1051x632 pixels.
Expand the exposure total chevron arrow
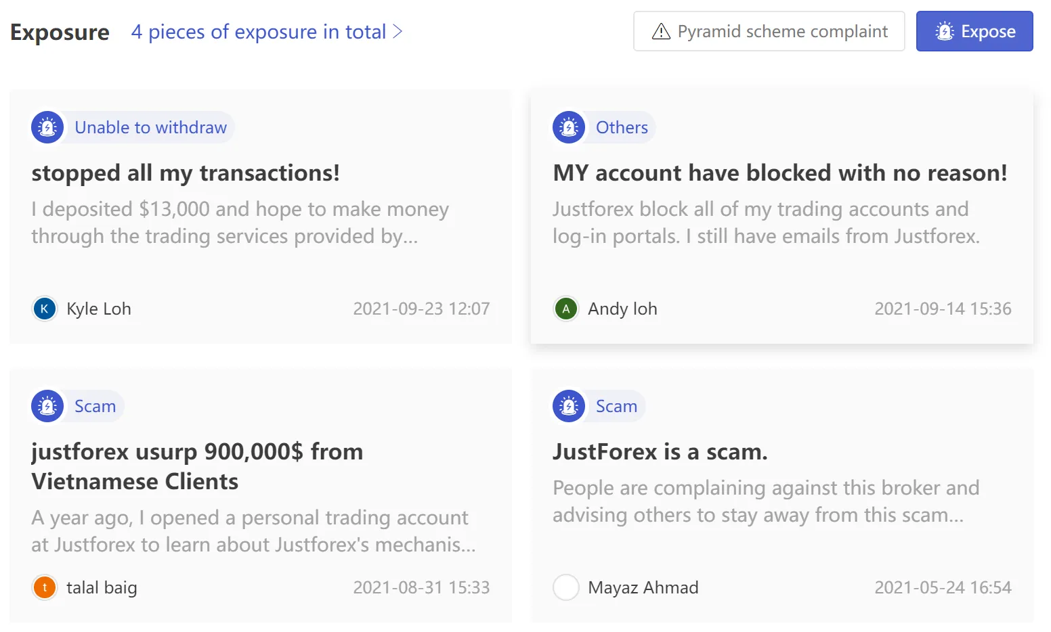(398, 32)
